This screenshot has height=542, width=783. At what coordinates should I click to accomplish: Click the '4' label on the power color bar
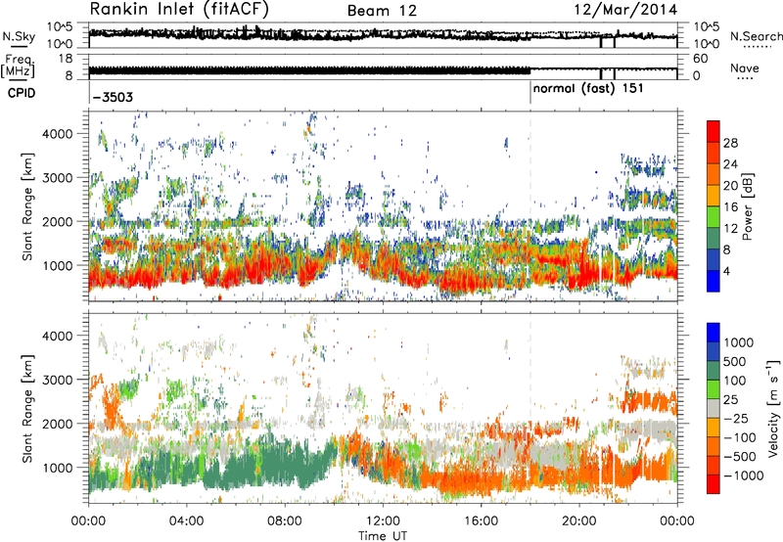coord(726,271)
